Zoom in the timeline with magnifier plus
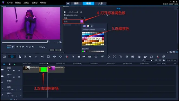Screen dimensions: 179x101 pos(156,60)
